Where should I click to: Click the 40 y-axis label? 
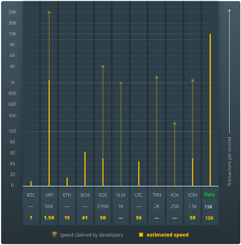pyautogui.click(x=12, y=163)
